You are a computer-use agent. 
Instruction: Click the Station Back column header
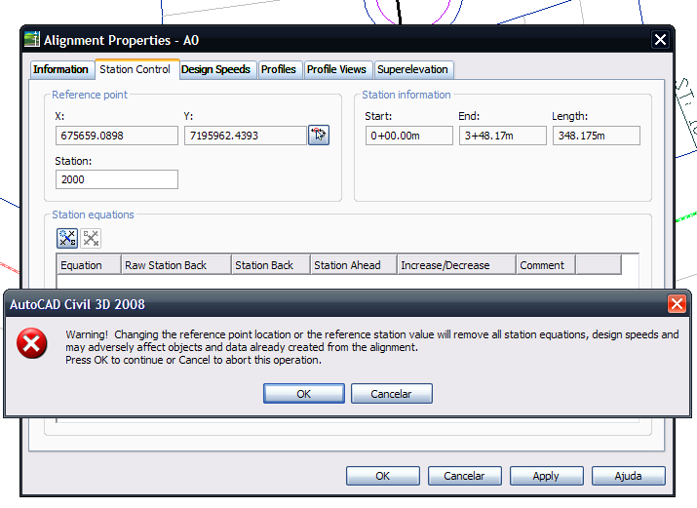271,265
